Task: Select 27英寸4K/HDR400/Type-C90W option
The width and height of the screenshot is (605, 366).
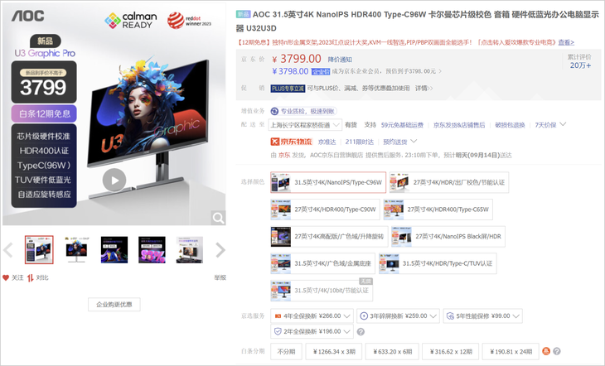Action: click(325, 209)
